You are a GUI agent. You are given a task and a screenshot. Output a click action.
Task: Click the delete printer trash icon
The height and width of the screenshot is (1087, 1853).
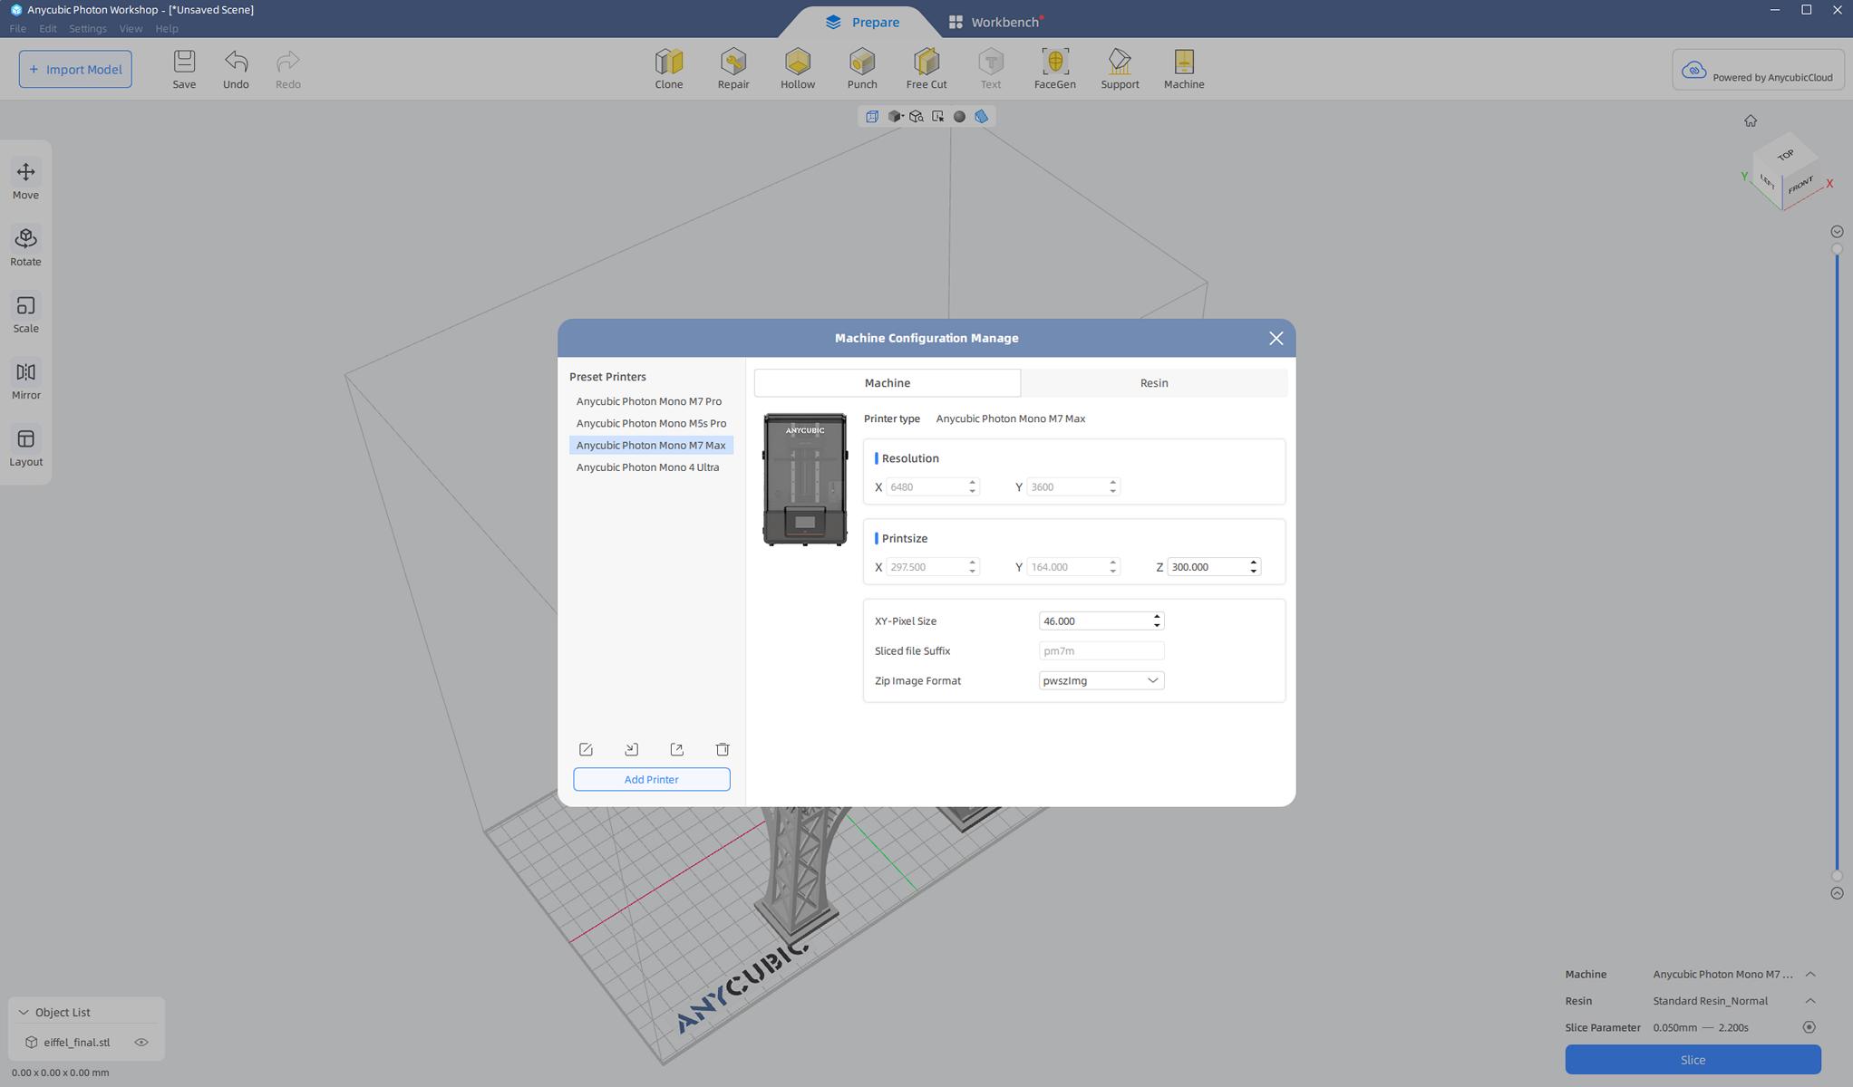pos(722,749)
